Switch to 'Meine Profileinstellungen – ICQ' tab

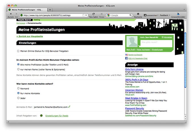pos(27,10)
